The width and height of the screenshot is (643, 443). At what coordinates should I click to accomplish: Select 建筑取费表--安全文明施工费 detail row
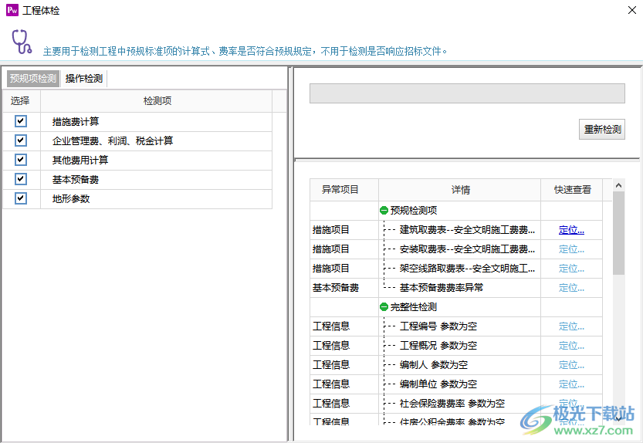coord(467,230)
